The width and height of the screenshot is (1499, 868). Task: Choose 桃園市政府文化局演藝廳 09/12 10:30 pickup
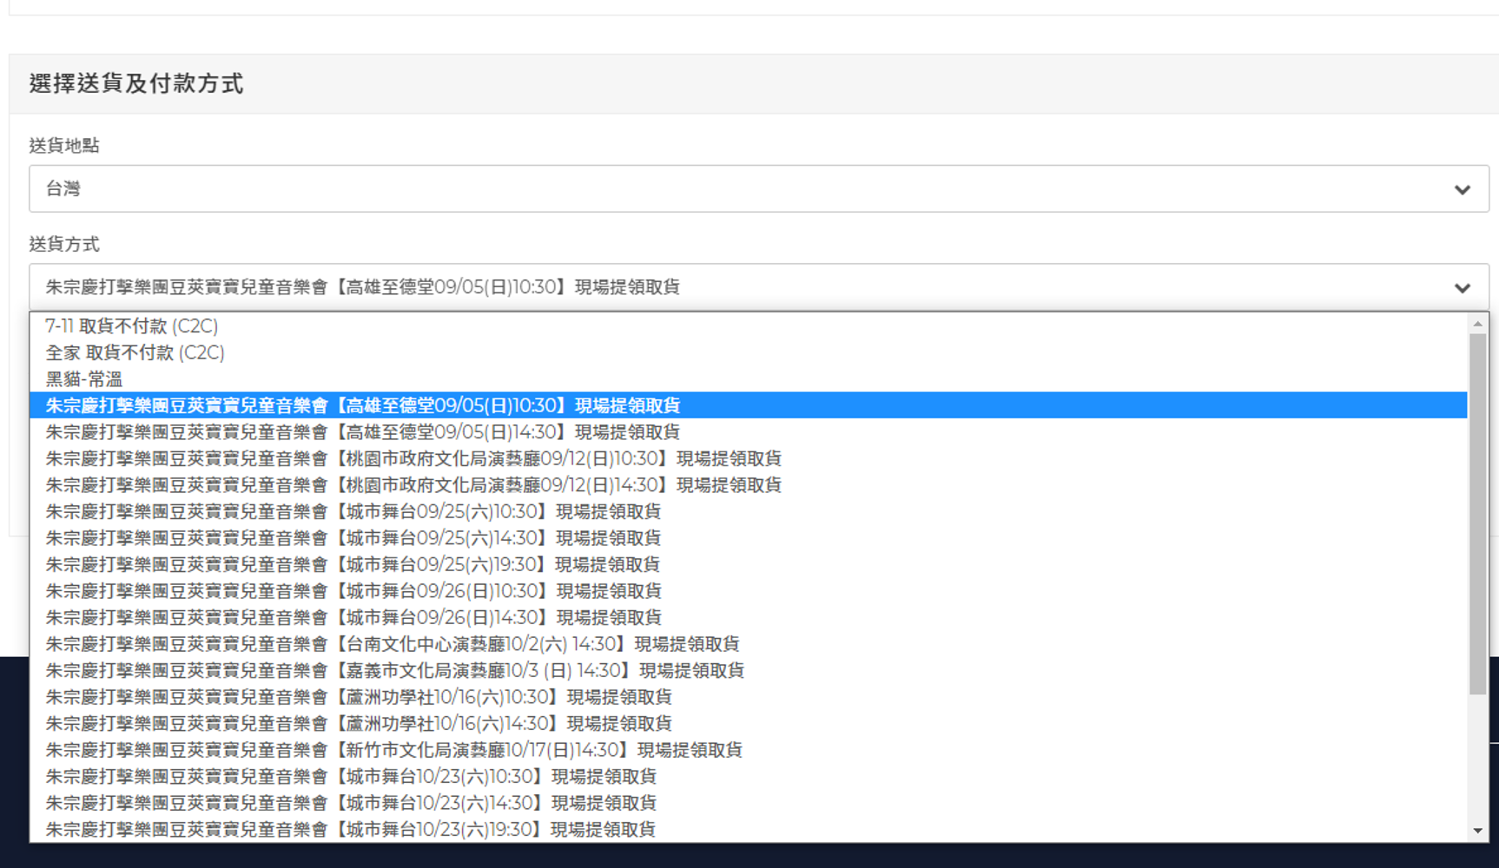413,458
